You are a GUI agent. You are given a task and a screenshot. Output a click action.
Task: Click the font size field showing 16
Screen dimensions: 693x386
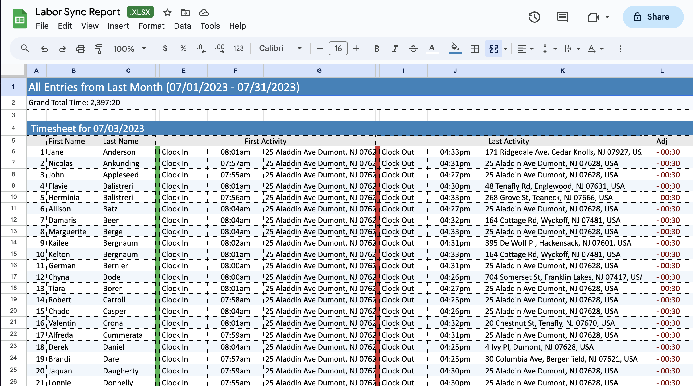click(x=338, y=49)
